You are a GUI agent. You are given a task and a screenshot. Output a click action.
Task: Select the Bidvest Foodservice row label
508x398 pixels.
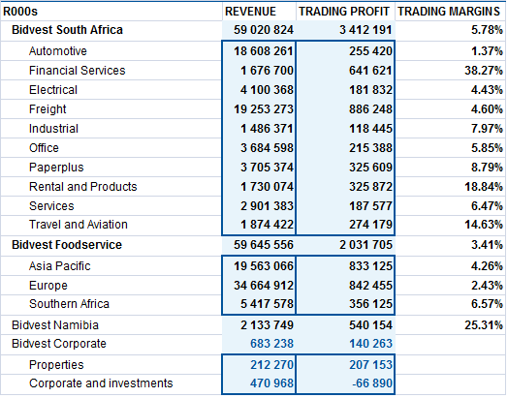click(67, 245)
